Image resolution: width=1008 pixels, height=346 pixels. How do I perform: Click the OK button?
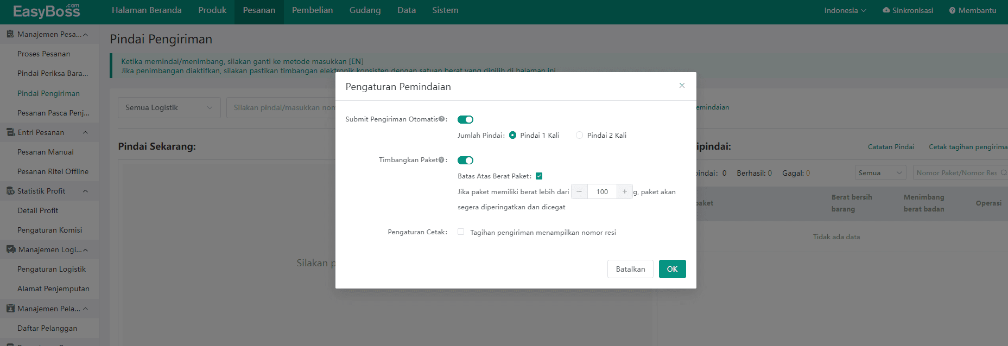click(x=672, y=269)
